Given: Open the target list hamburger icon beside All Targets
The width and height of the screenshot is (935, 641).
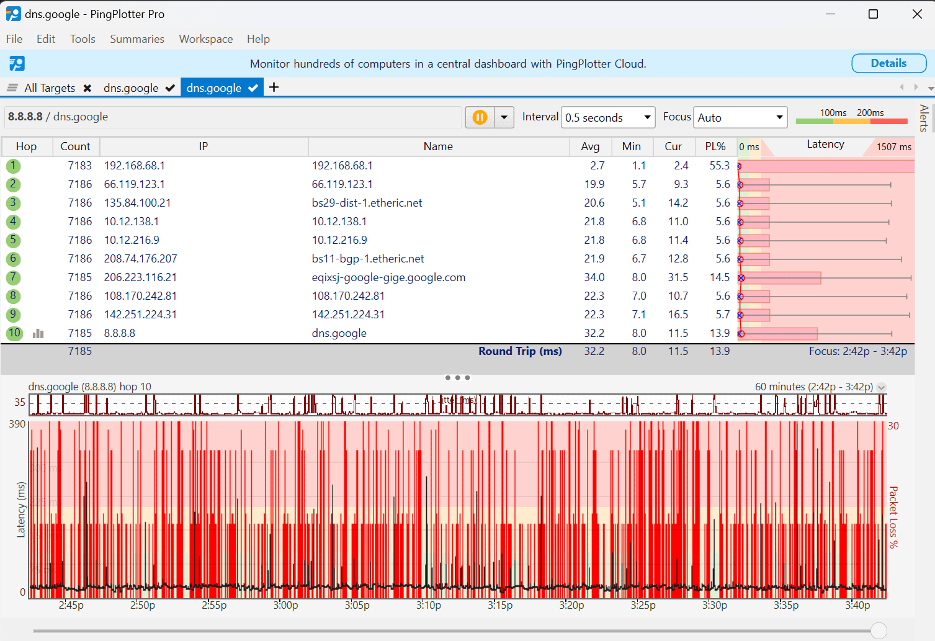Looking at the screenshot, I should point(12,88).
